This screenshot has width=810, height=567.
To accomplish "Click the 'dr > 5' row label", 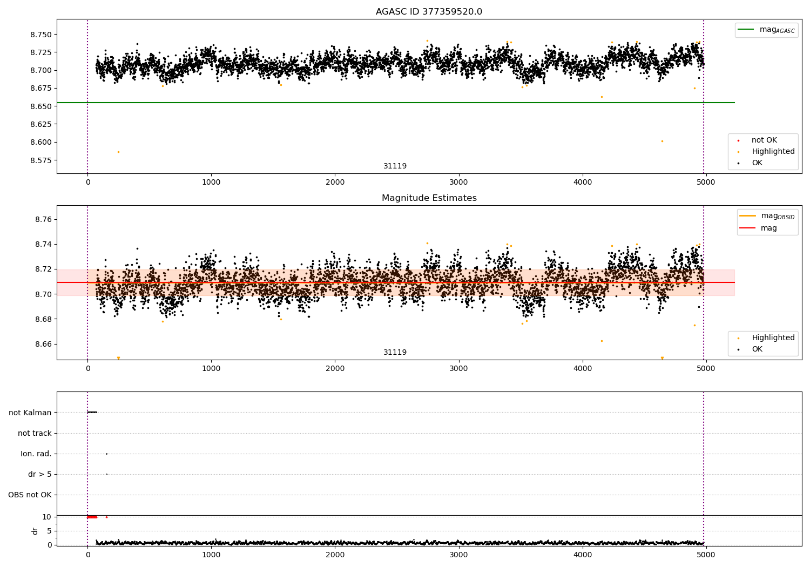I will point(40,474).
